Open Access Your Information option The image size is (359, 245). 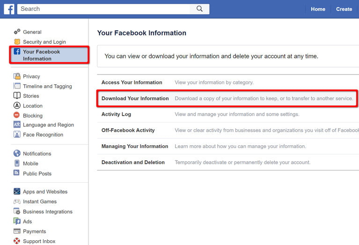[x=132, y=82]
